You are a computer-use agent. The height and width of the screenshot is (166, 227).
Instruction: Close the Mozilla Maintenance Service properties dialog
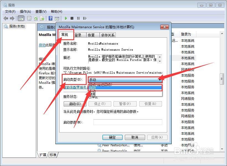pos(164,27)
